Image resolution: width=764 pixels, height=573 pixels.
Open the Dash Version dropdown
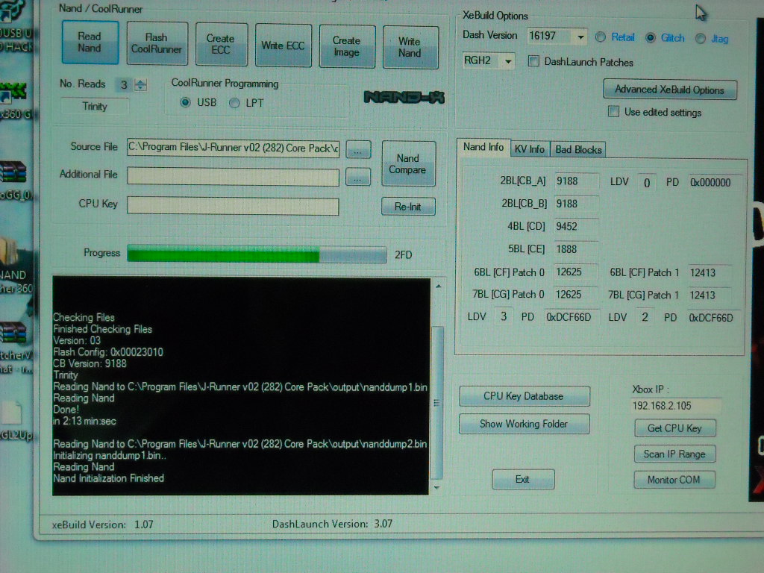[580, 36]
